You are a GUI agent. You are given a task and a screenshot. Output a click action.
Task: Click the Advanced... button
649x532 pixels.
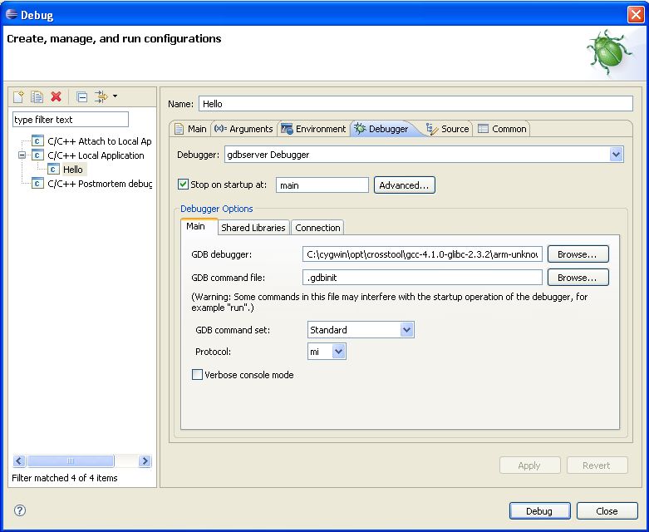click(405, 185)
